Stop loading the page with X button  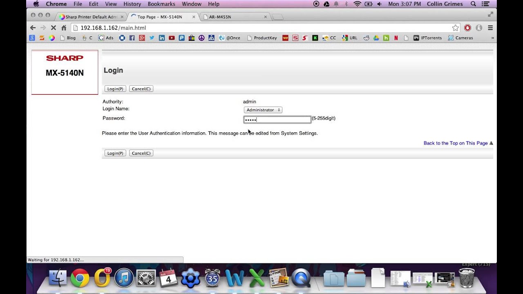pos(53,28)
